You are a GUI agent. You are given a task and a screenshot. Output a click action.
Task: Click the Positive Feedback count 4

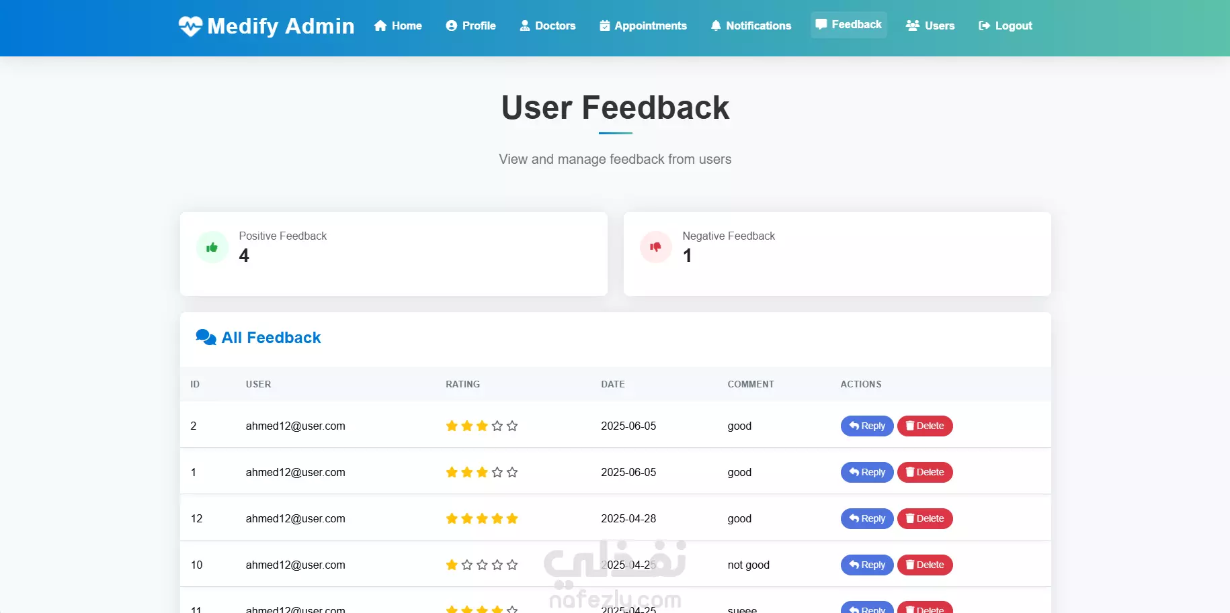tap(244, 256)
